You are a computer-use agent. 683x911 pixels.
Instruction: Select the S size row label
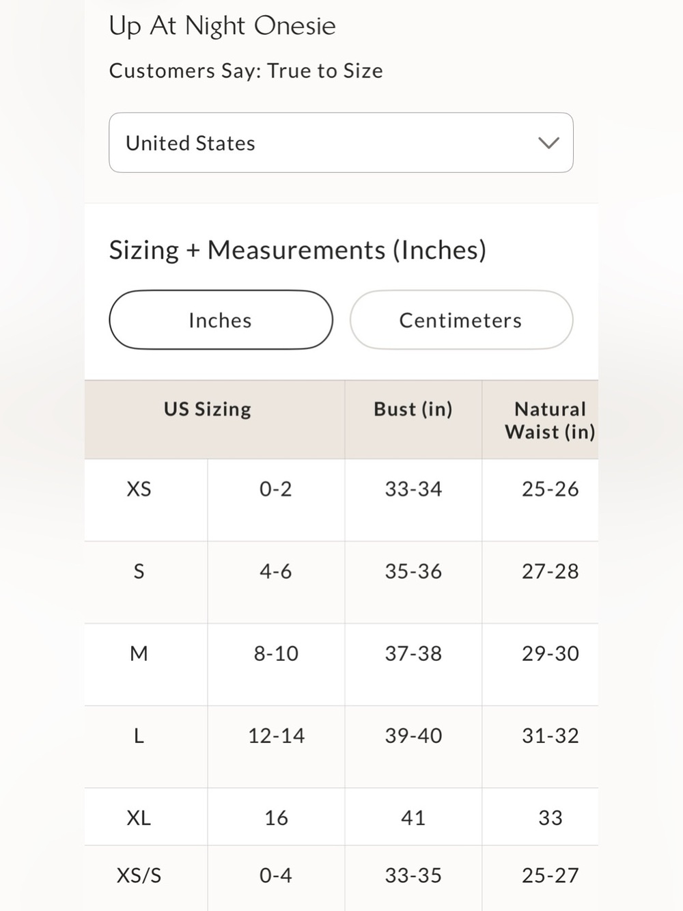pyautogui.click(x=139, y=571)
